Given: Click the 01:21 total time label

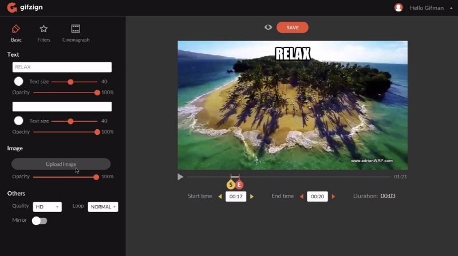Looking at the screenshot, I should tap(400, 177).
